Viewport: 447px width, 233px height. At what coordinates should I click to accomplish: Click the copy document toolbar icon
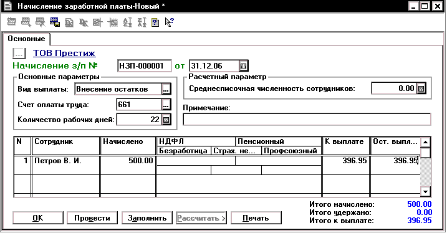69,22
